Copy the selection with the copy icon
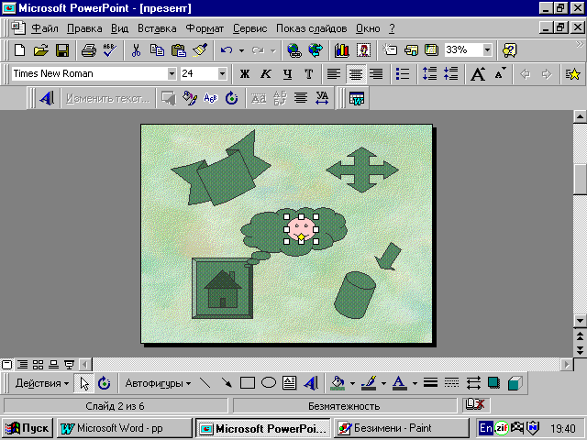Viewport: 587px width, 440px height. point(157,49)
